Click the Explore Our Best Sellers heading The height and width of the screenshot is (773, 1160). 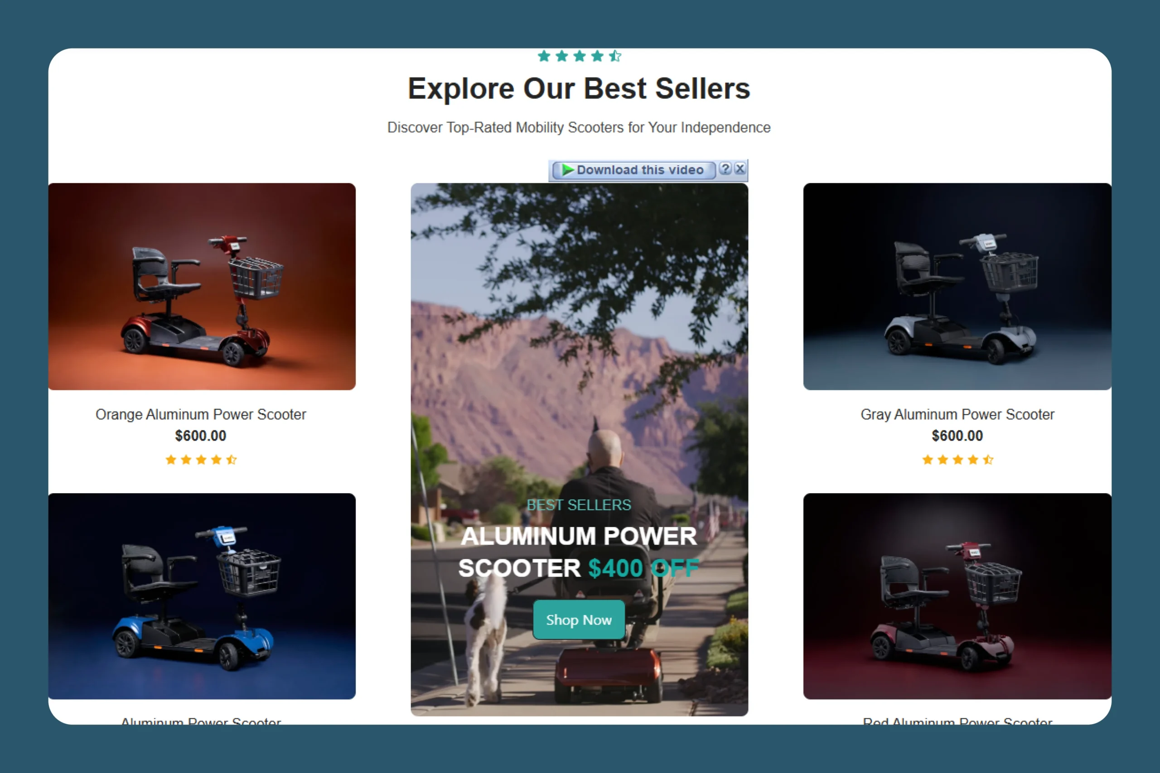point(579,89)
